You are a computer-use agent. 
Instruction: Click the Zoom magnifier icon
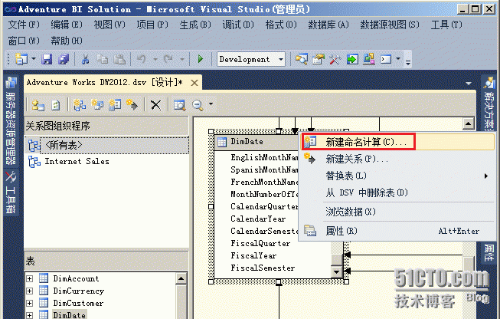(198, 105)
